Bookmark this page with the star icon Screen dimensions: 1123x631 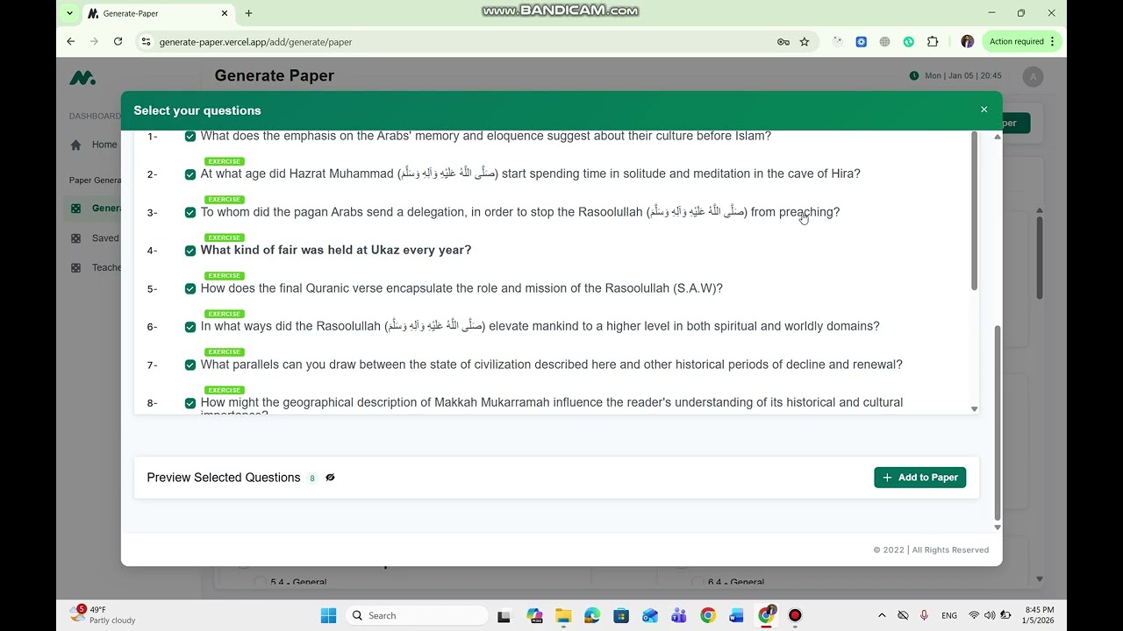[804, 41]
